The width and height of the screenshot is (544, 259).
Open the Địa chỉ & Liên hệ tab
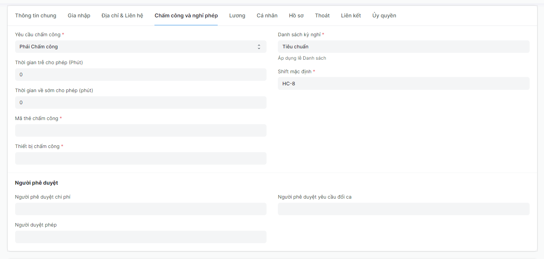pyautogui.click(x=122, y=15)
